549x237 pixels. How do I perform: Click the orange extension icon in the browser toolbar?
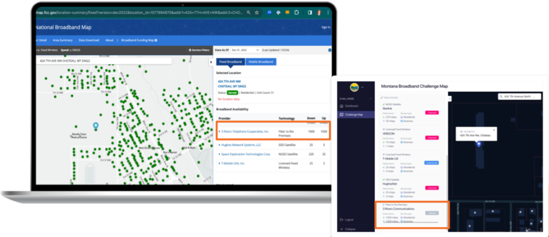[287, 12]
